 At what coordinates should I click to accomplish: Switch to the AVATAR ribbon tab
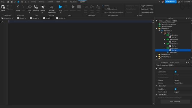[x=50, y=2]
